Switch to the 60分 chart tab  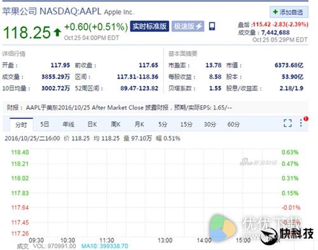(233, 124)
